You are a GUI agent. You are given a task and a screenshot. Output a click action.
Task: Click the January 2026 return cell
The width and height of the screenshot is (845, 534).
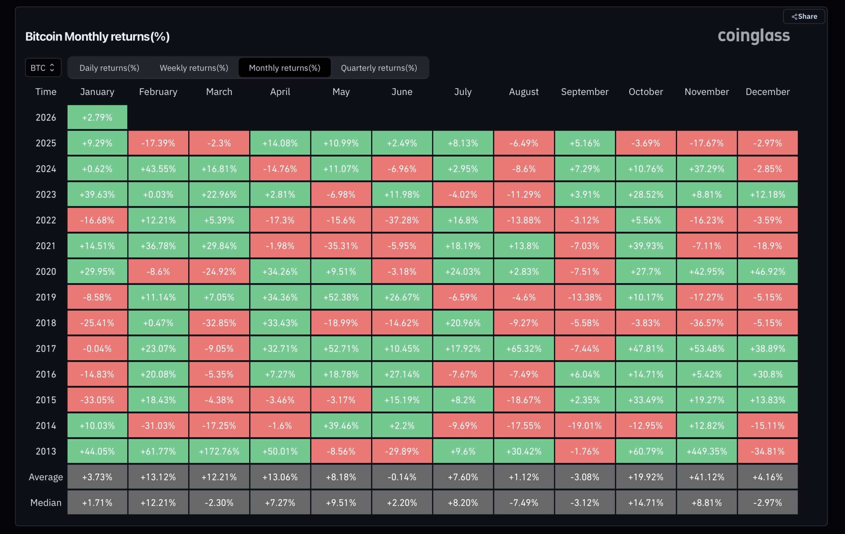[97, 117]
